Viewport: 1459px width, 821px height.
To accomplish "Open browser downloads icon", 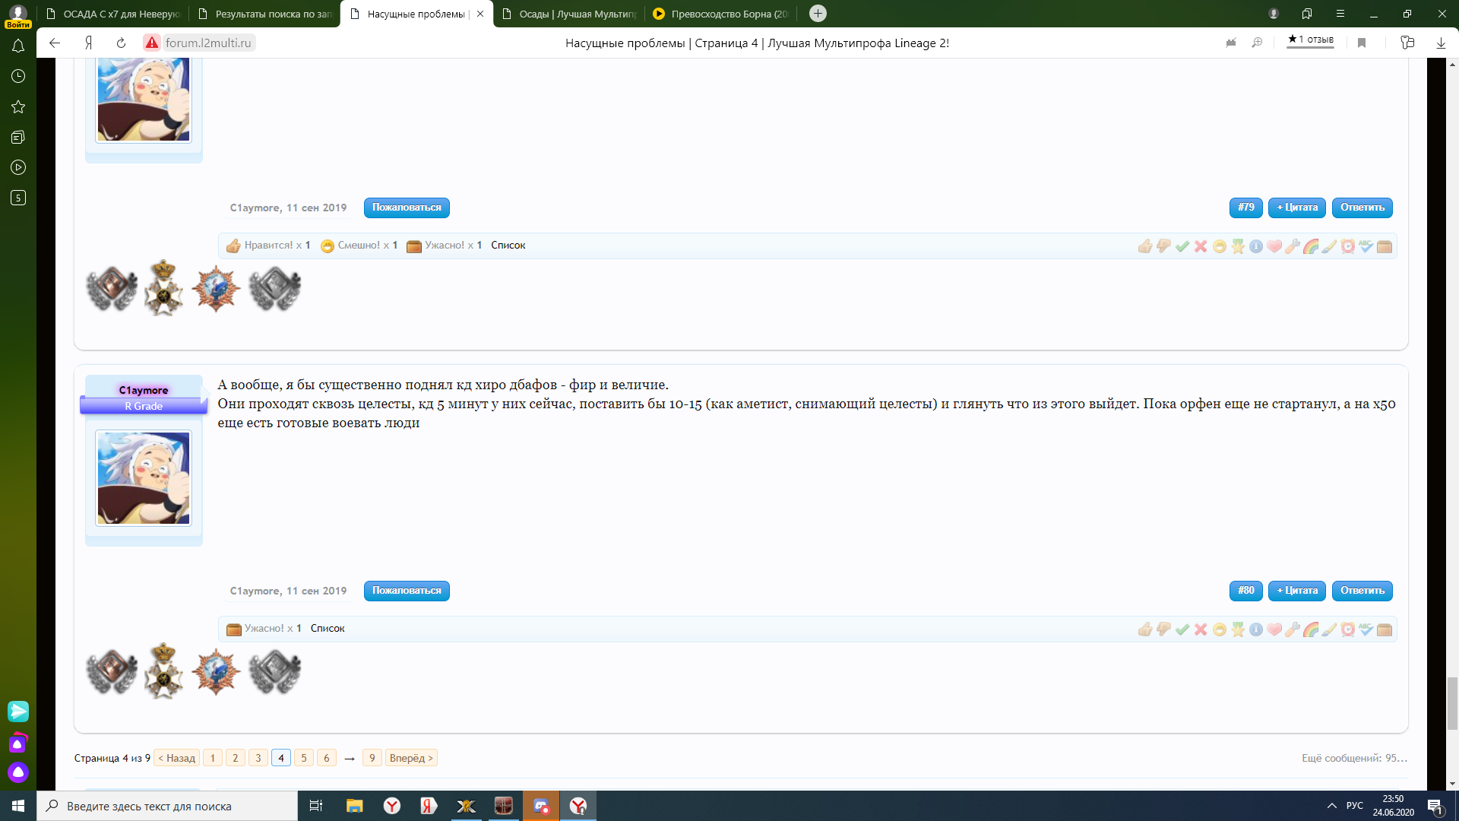I will [x=1441, y=43].
